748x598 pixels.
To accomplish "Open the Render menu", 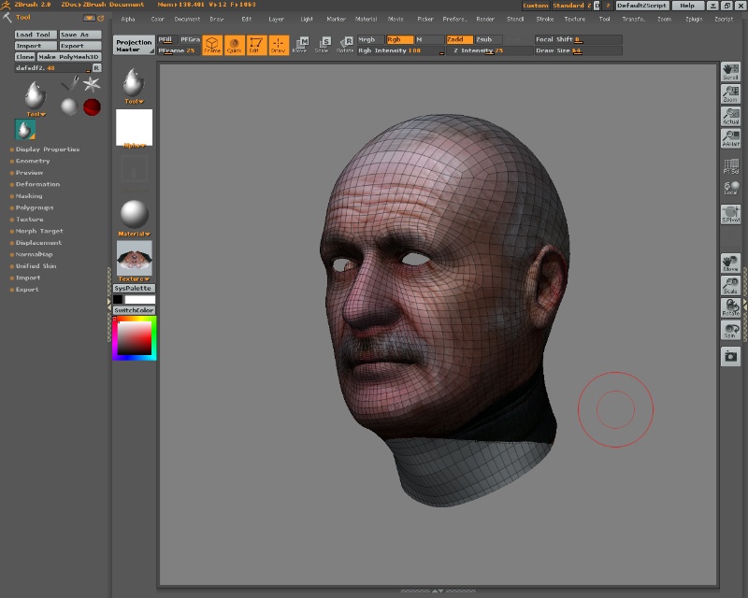I will point(484,19).
